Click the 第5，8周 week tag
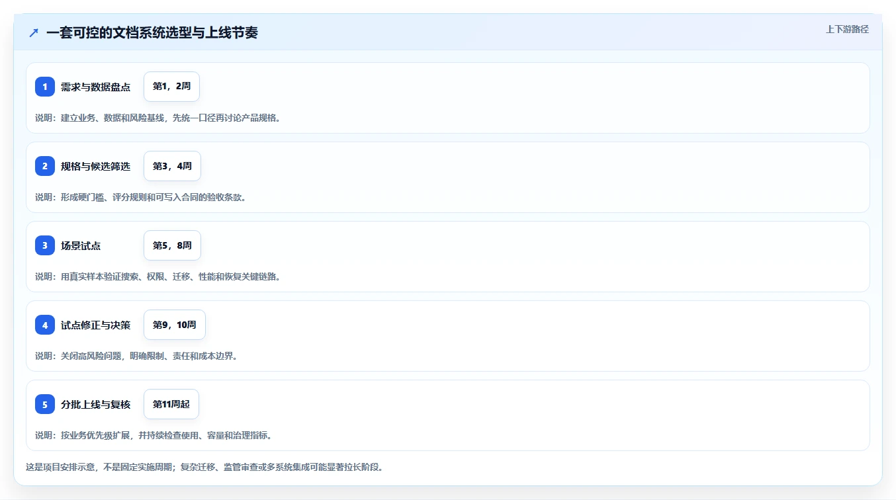 (x=172, y=245)
